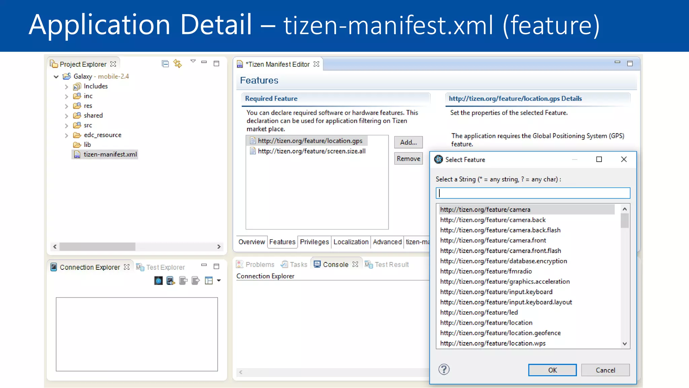The width and height of the screenshot is (689, 388).
Task: Click the Remote Device Manager icon
Action: pyautogui.click(x=171, y=281)
